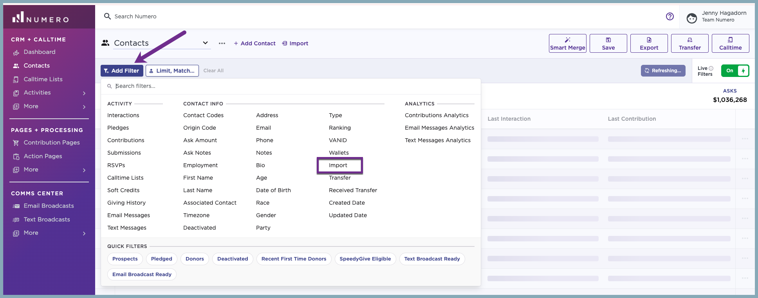Click the Limit, Match... button
This screenshot has height=298, width=758.
tap(172, 71)
